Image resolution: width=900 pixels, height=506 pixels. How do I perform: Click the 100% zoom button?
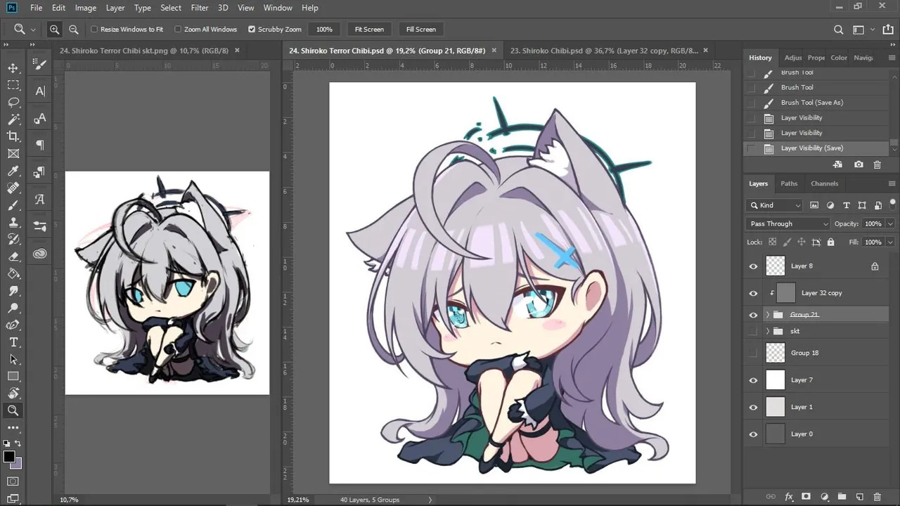(x=324, y=30)
